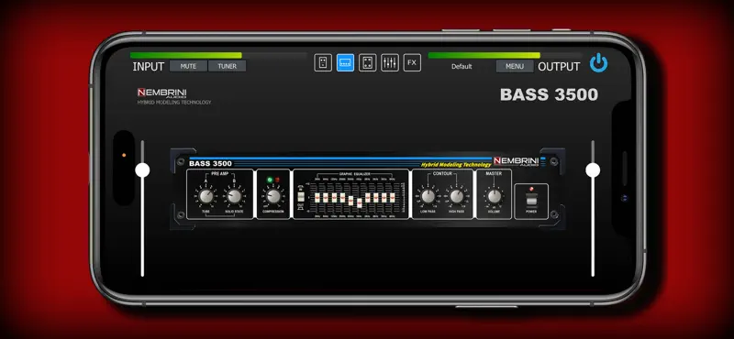Viewport: 734px width, 339px height.
Task: Open the speaker cabinet section icon
Action: [368, 62]
